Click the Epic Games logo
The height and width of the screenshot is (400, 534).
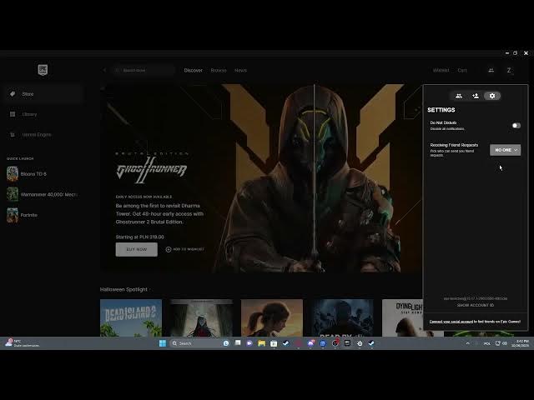pyautogui.click(x=43, y=70)
